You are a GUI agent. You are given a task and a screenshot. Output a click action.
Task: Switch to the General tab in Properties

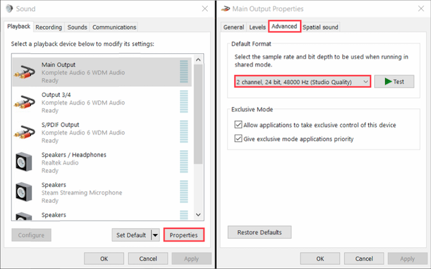(x=233, y=27)
